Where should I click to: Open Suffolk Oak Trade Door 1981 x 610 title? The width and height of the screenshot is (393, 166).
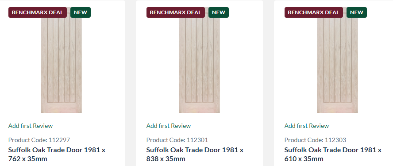click(333, 154)
